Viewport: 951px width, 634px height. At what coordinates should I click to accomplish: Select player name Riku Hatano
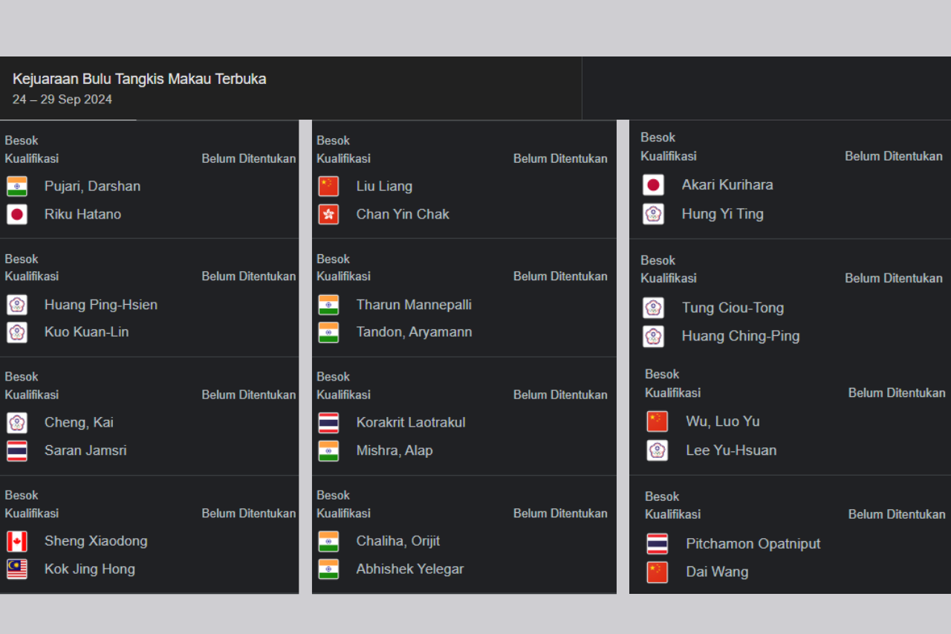coord(82,214)
